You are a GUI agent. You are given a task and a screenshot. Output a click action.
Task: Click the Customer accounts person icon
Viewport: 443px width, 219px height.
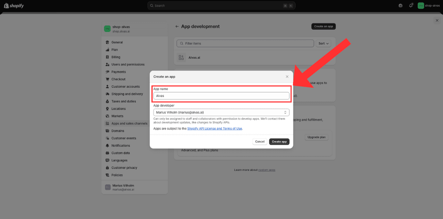107,87
